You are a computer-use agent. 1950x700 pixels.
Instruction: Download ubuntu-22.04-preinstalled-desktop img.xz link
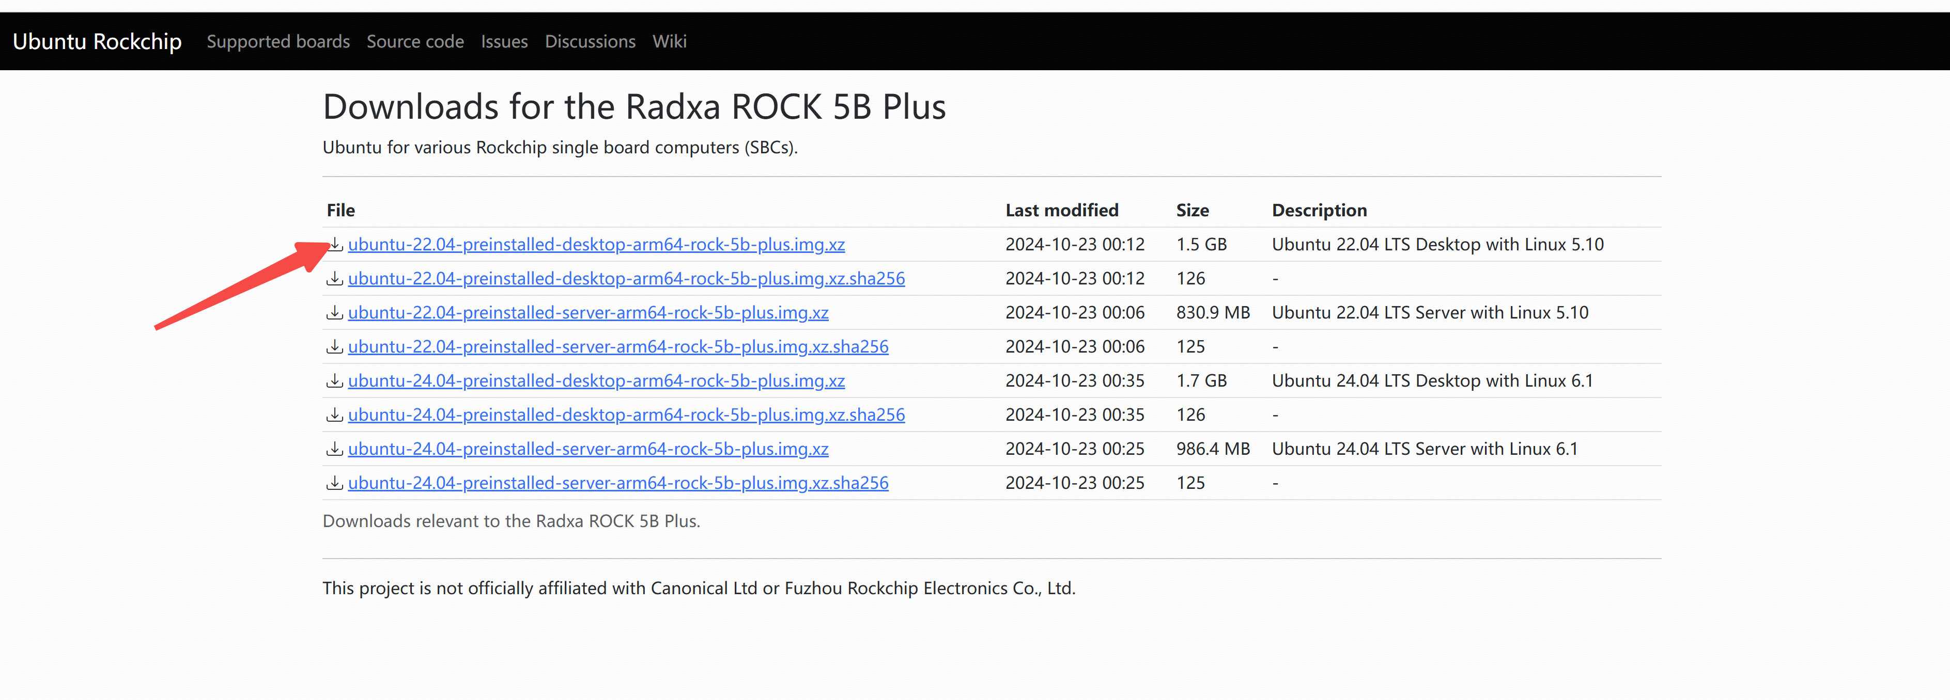click(x=596, y=245)
